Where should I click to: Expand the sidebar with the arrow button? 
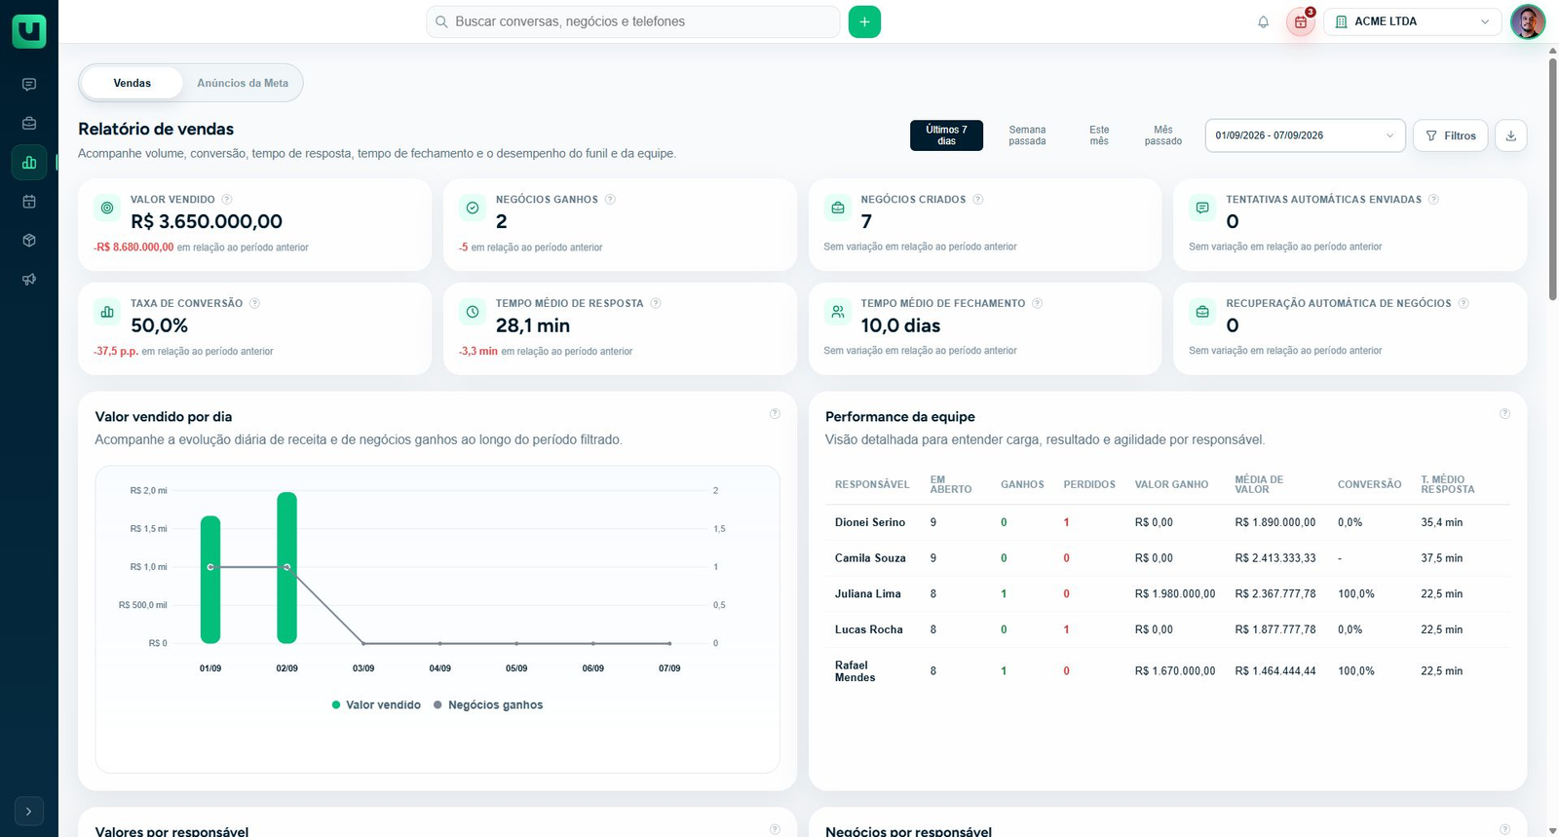(29, 811)
